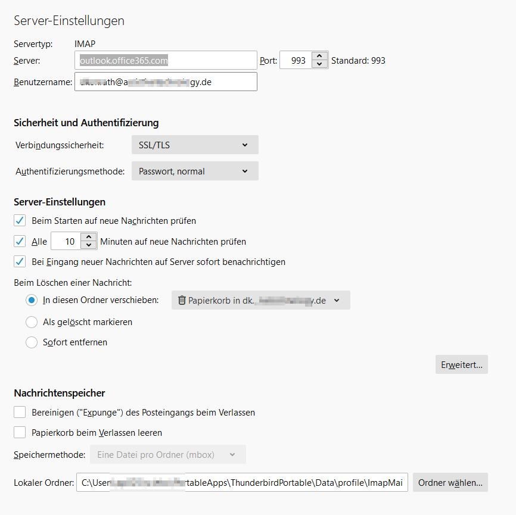Decrease check interval minutes down arrow
The width and height of the screenshot is (516, 515).
tap(89, 245)
